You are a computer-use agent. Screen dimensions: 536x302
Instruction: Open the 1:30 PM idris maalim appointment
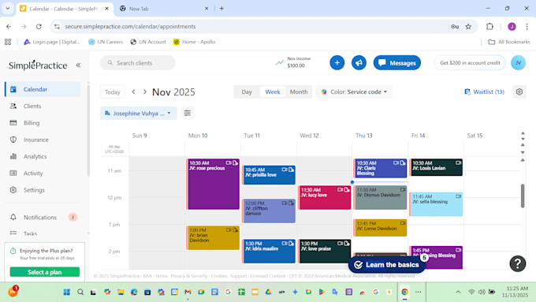click(269, 251)
